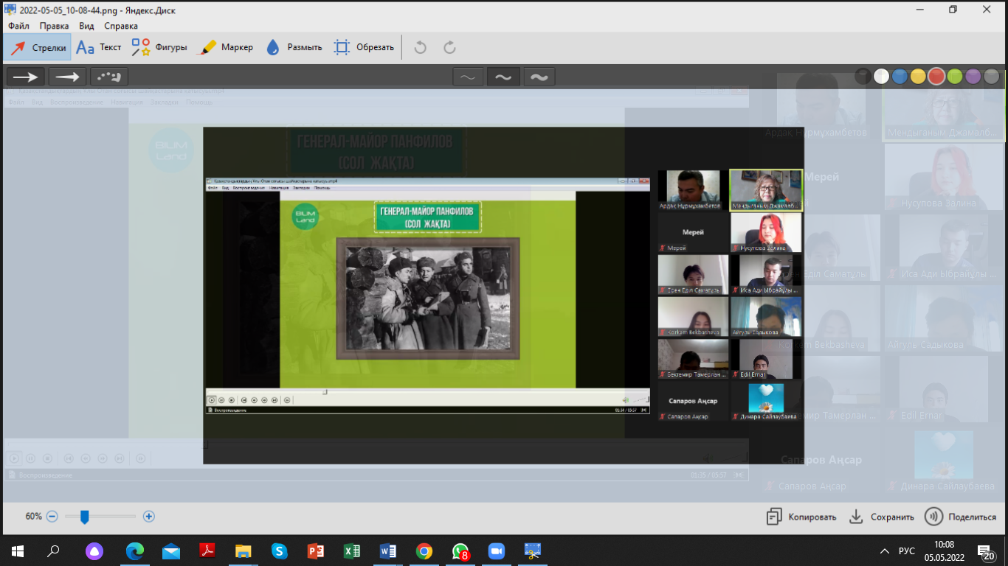The image size is (1008, 566).
Task: Click the zoom out minus button
Action: [x=52, y=517]
